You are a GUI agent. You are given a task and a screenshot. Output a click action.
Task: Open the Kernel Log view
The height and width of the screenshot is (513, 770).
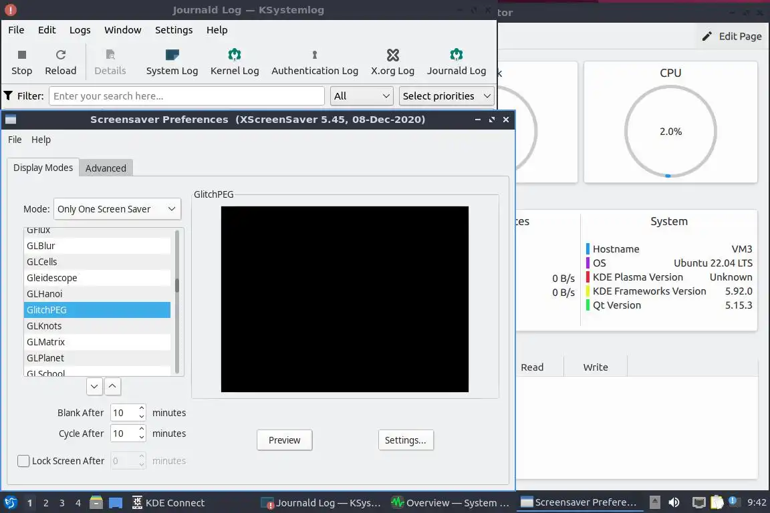tap(234, 62)
